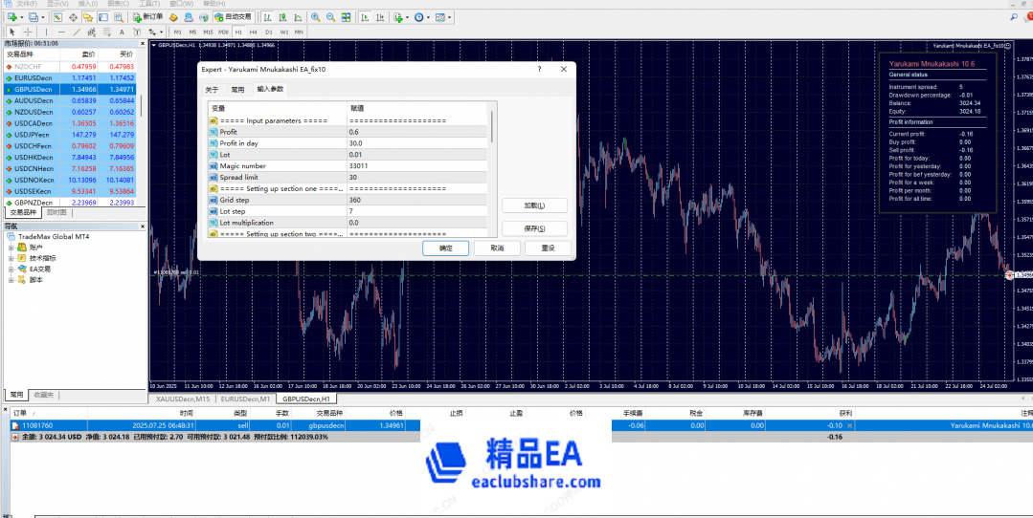Click the 取消 cancel button
The width and height of the screenshot is (1033, 518).
click(x=498, y=248)
